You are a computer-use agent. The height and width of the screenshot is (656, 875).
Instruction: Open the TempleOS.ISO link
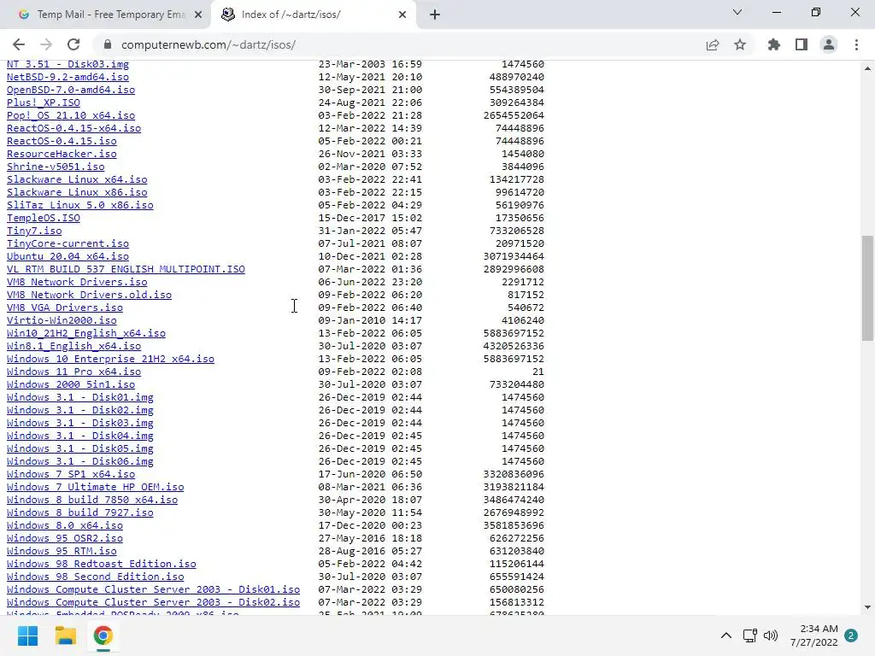pyautogui.click(x=44, y=218)
